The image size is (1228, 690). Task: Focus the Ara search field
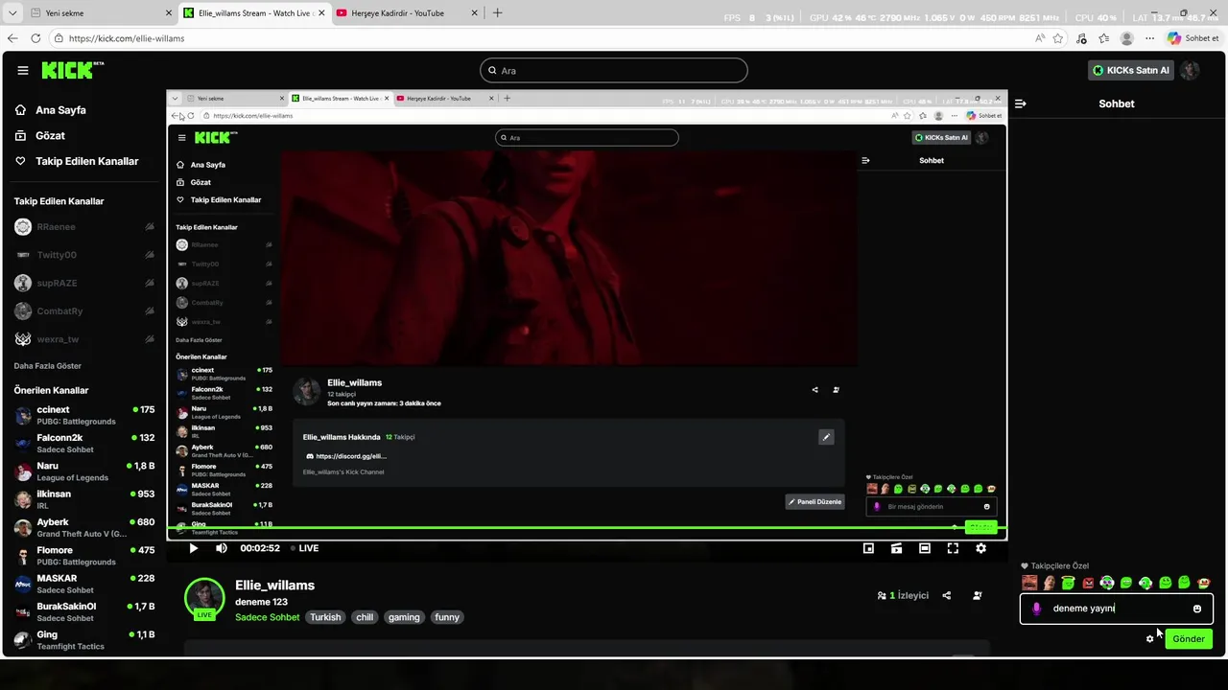(x=614, y=70)
